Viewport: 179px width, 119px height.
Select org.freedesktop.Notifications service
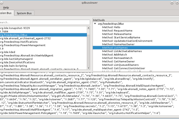click(43, 42)
